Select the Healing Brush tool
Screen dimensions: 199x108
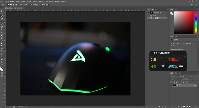click(2, 27)
